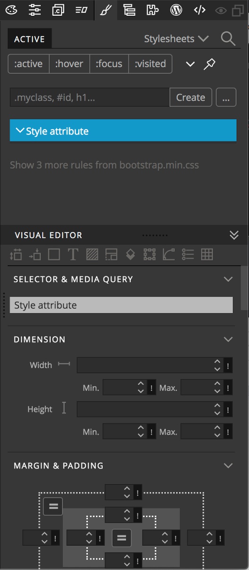The width and height of the screenshot is (249, 570).
Task: Open the palette design panel icon
Action: pos(11,10)
